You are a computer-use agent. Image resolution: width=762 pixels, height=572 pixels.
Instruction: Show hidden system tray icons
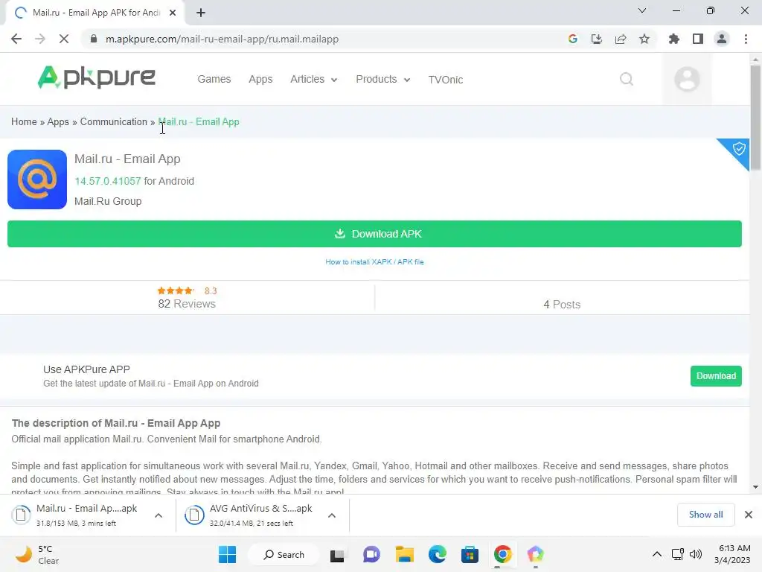coord(656,554)
